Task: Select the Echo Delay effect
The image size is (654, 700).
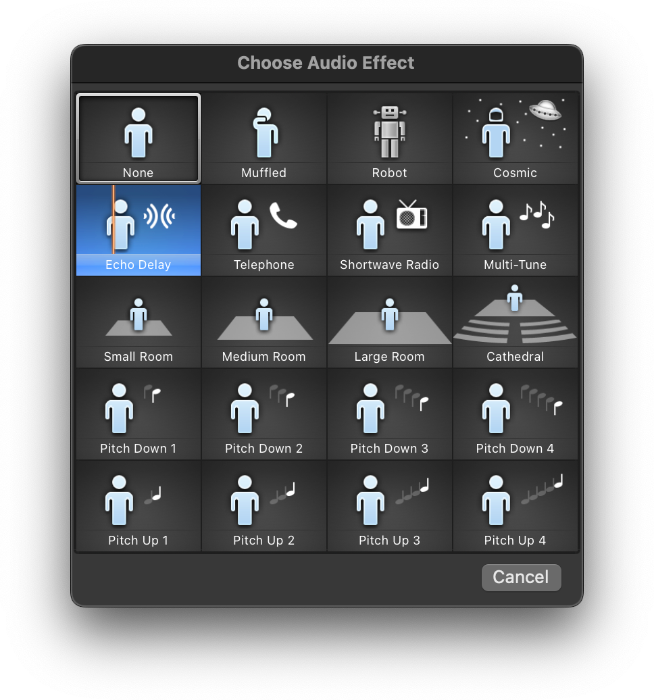Action: [139, 230]
